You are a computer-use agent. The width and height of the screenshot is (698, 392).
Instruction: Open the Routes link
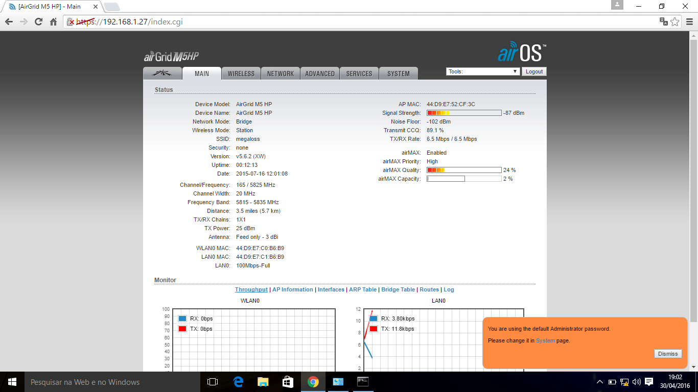point(429,289)
